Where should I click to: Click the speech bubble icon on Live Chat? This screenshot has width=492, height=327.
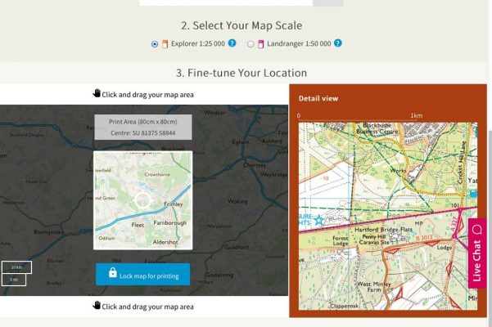[477, 229]
